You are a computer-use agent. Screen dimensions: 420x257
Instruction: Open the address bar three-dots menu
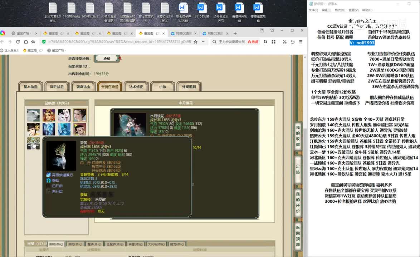tap(204, 42)
